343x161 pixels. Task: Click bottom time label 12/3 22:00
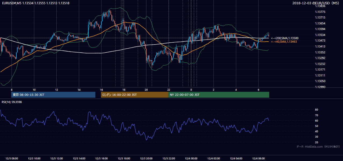coord(169,159)
